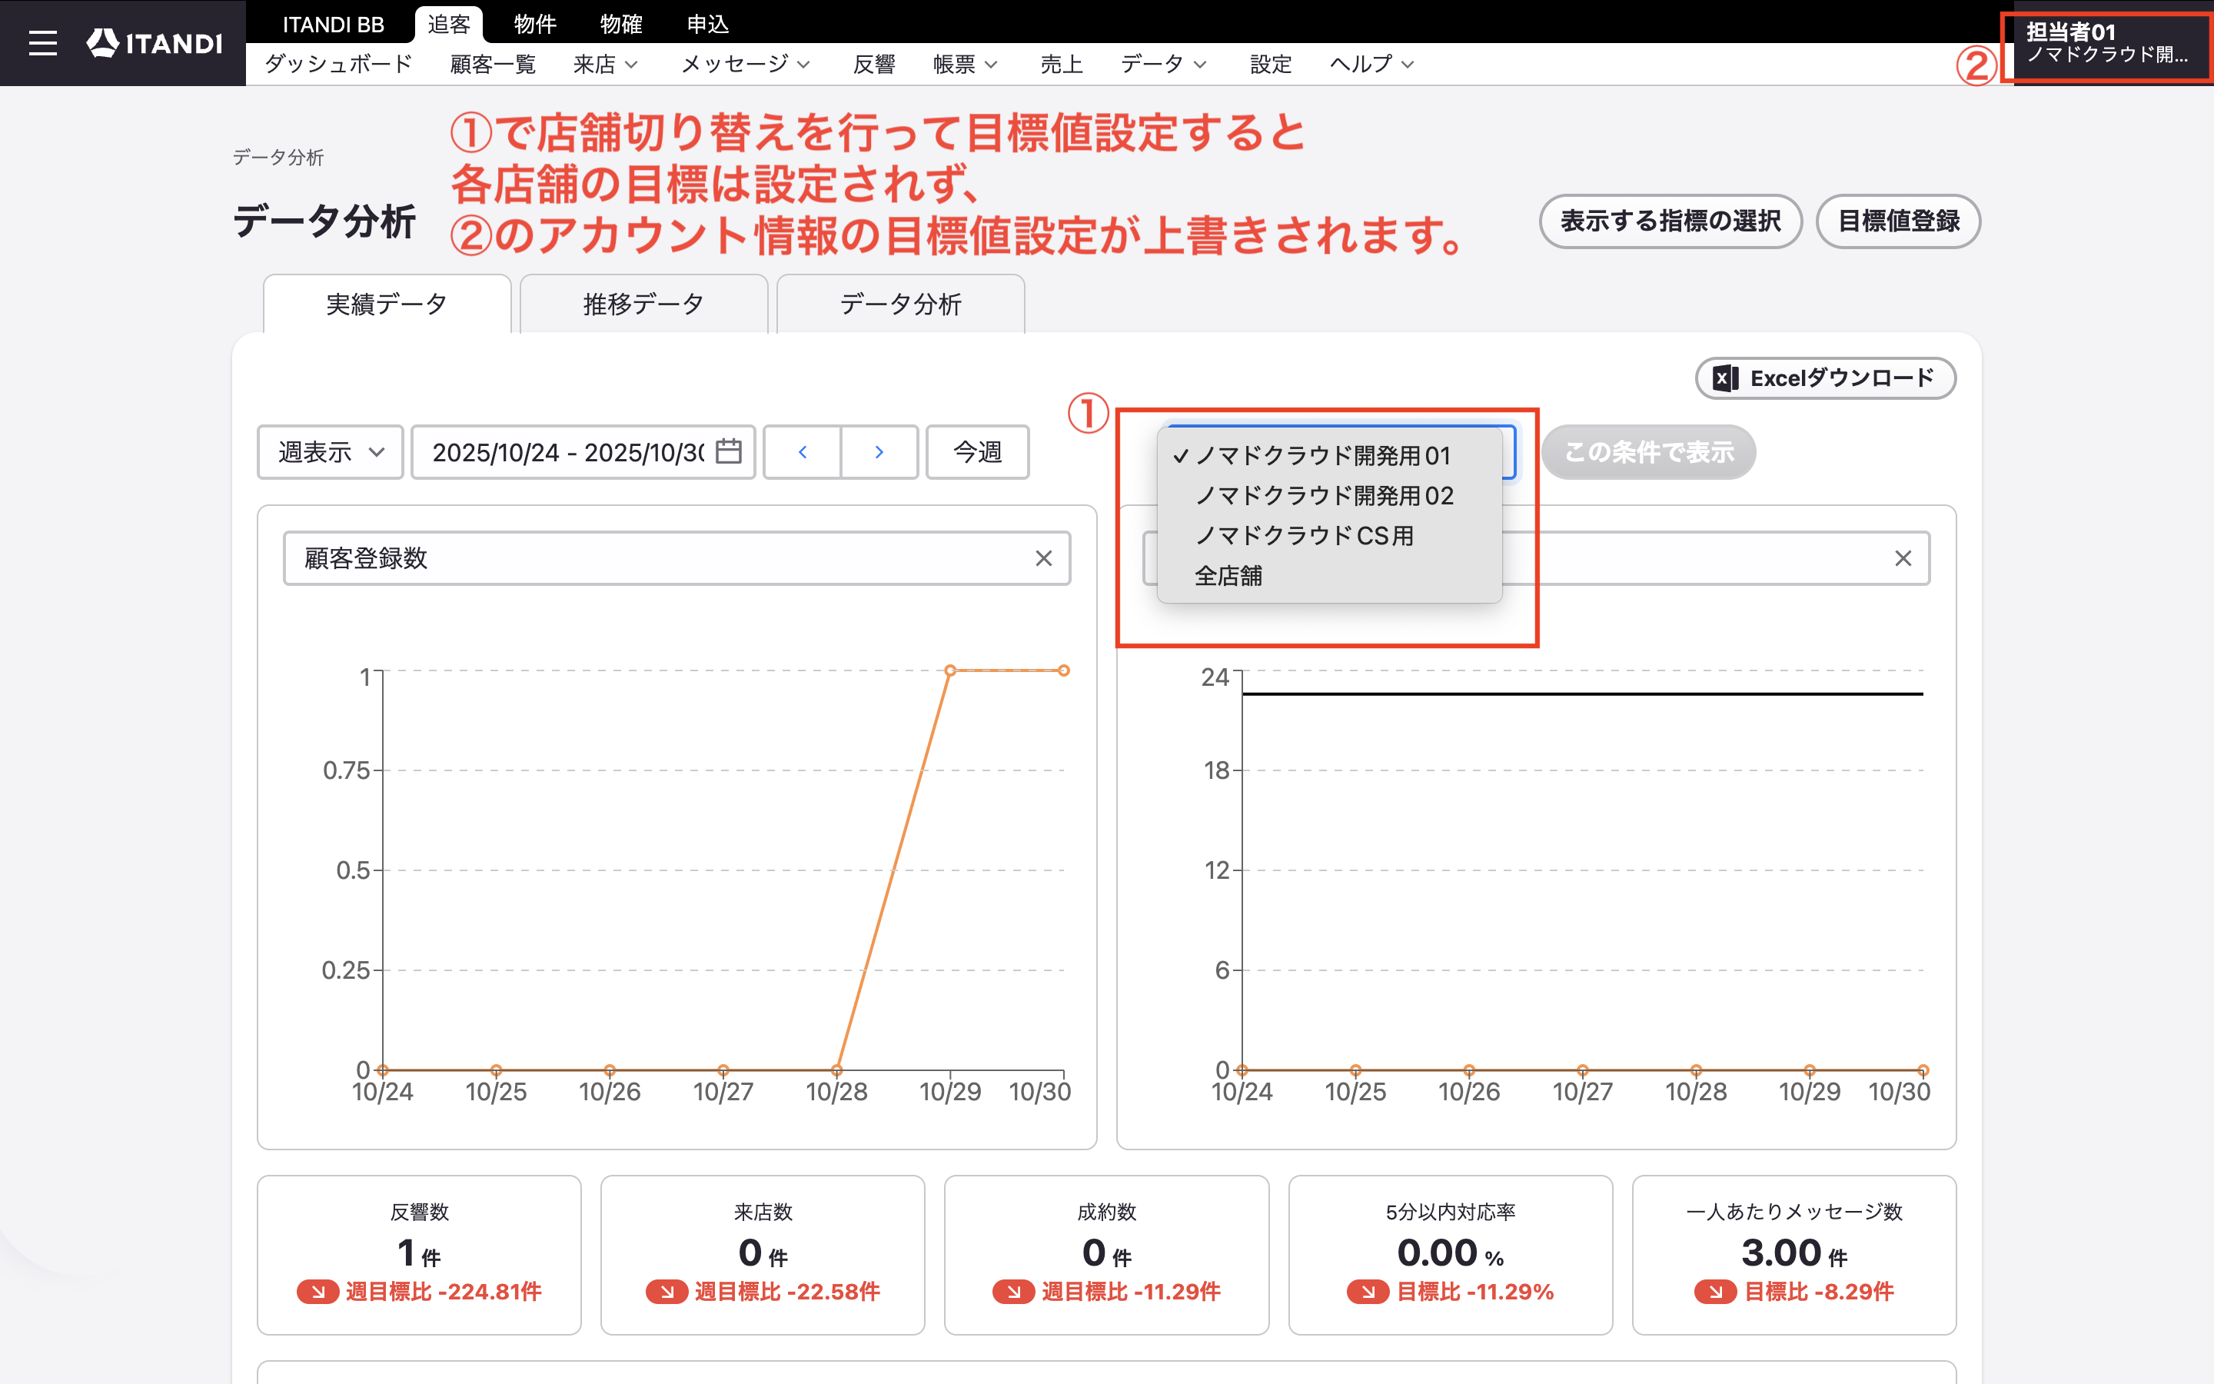Click the 顧客登録数 indicator field
Viewport: 2214px width, 1384px height.
pos(676,558)
